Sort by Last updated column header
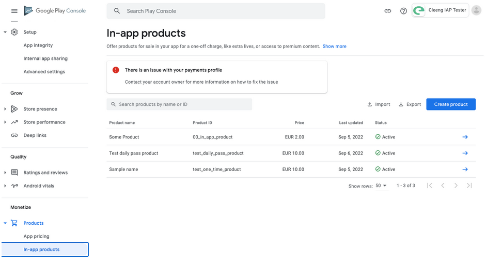This screenshot has width=486, height=264. 351,123
